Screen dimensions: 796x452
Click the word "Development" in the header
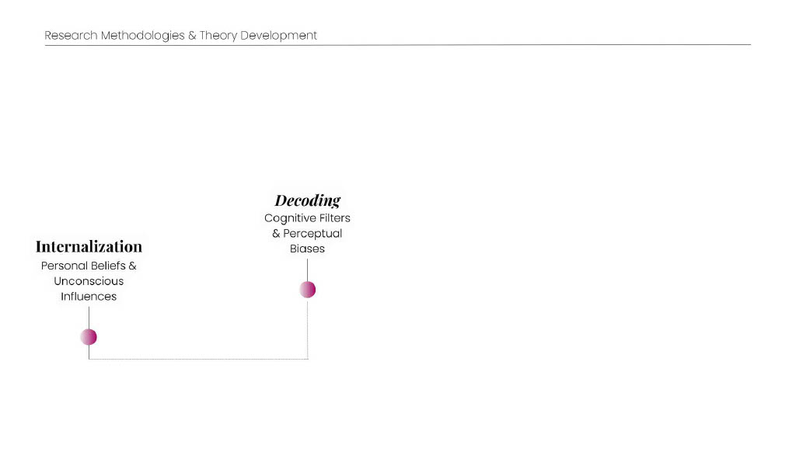click(278, 36)
